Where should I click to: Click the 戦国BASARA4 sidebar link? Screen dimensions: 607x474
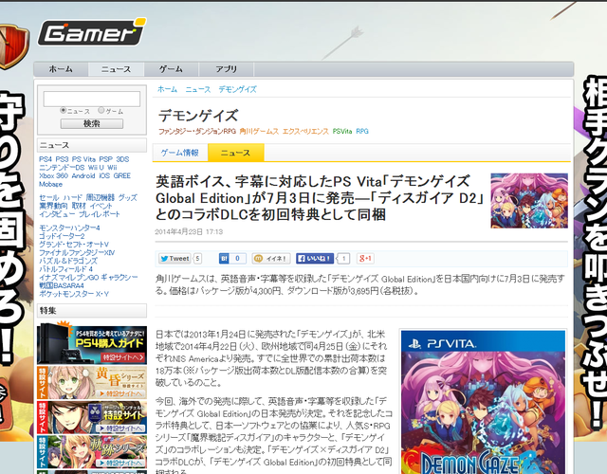pos(61,285)
